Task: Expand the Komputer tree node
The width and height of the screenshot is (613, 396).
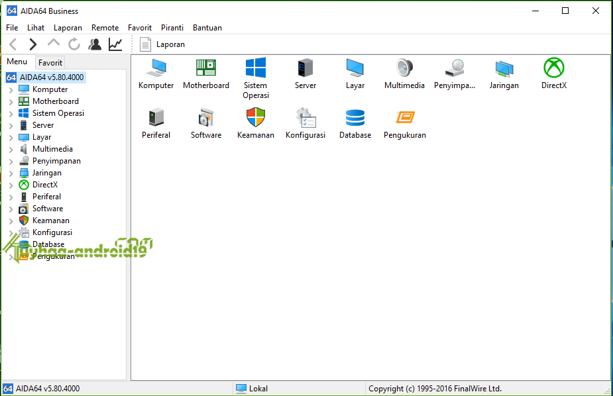Action: click(x=11, y=90)
